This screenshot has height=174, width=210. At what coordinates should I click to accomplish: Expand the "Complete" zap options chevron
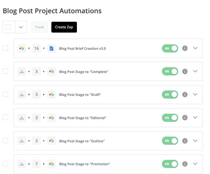(x=195, y=71)
